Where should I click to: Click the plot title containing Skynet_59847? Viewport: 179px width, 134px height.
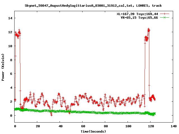[93, 6]
